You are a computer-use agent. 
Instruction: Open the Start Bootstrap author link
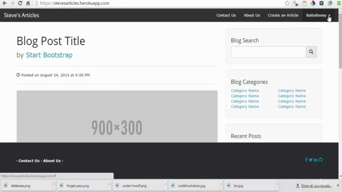tap(49, 55)
